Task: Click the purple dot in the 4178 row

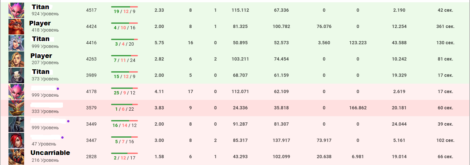Action: (58, 89)
